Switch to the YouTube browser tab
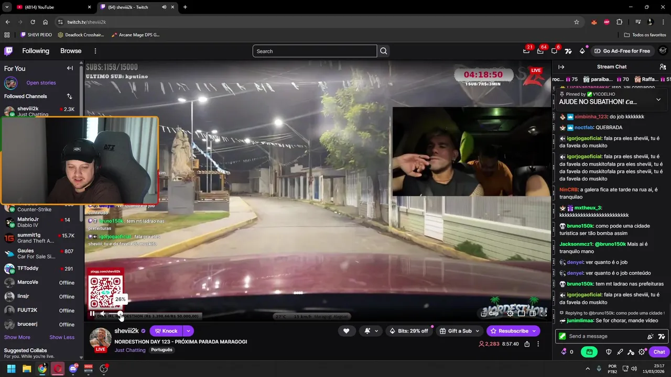This screenshot has width=671, height=377. pyautogui.click(x=54, y=7)
